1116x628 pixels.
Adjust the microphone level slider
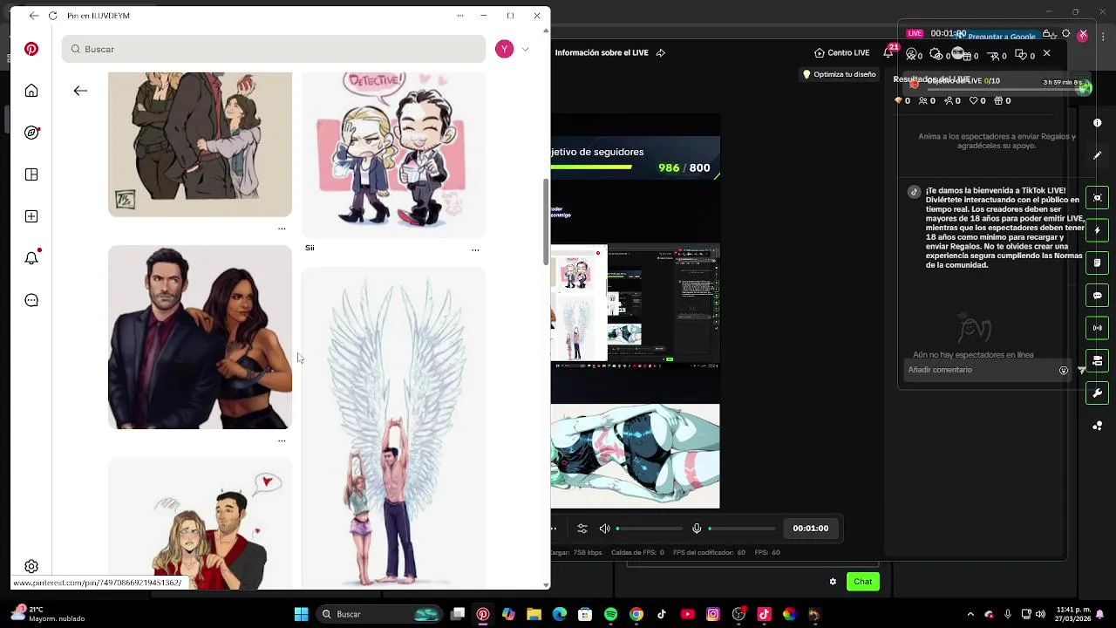coord(742,529)
